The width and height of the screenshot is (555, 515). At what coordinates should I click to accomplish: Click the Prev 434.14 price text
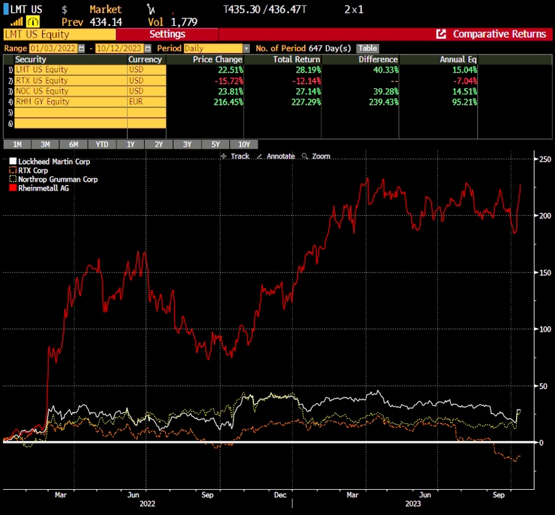[92, 22]
